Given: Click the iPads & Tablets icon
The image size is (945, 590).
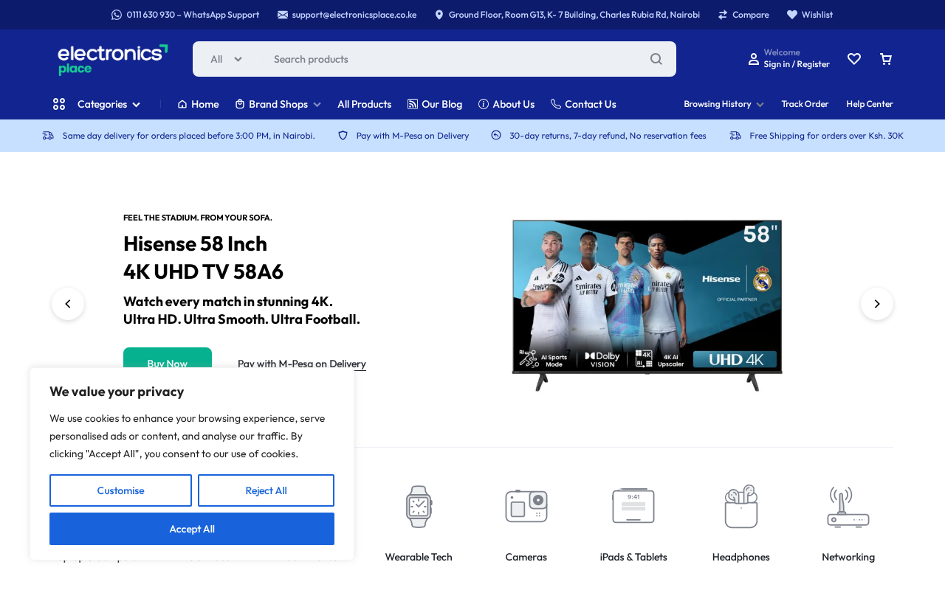Looking at the screenshot, I should [633, 507].
